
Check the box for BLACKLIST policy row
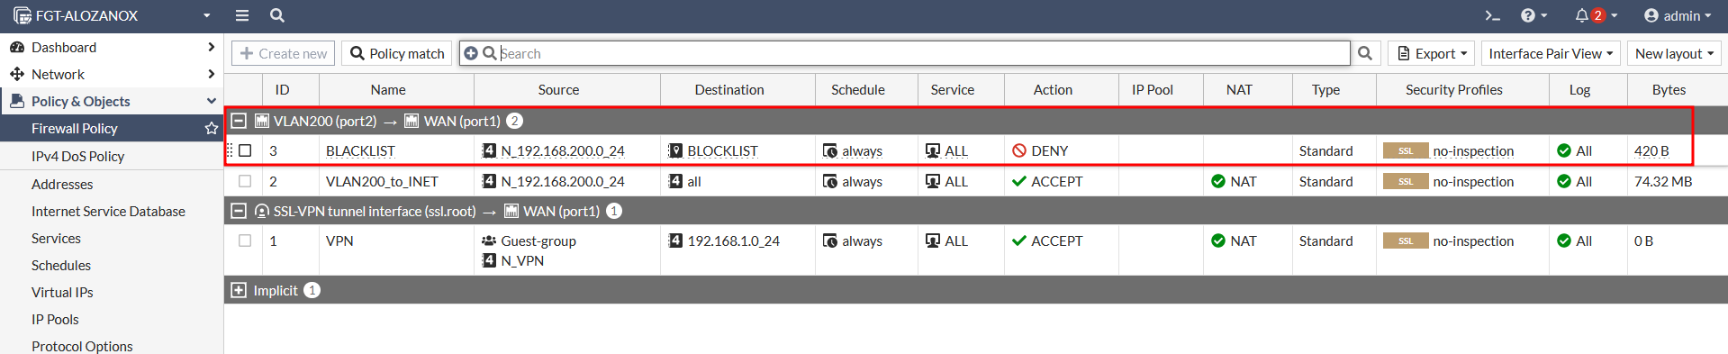click(245, 150)
